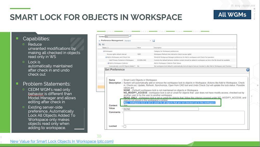Click the Description column header
The height and width of the screenshot is (147, 260).
[x=193, y=48]
